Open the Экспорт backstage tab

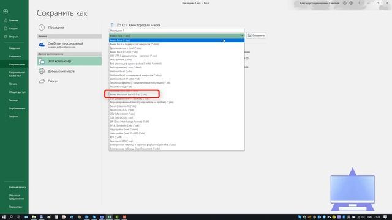(x=14, y=100)
